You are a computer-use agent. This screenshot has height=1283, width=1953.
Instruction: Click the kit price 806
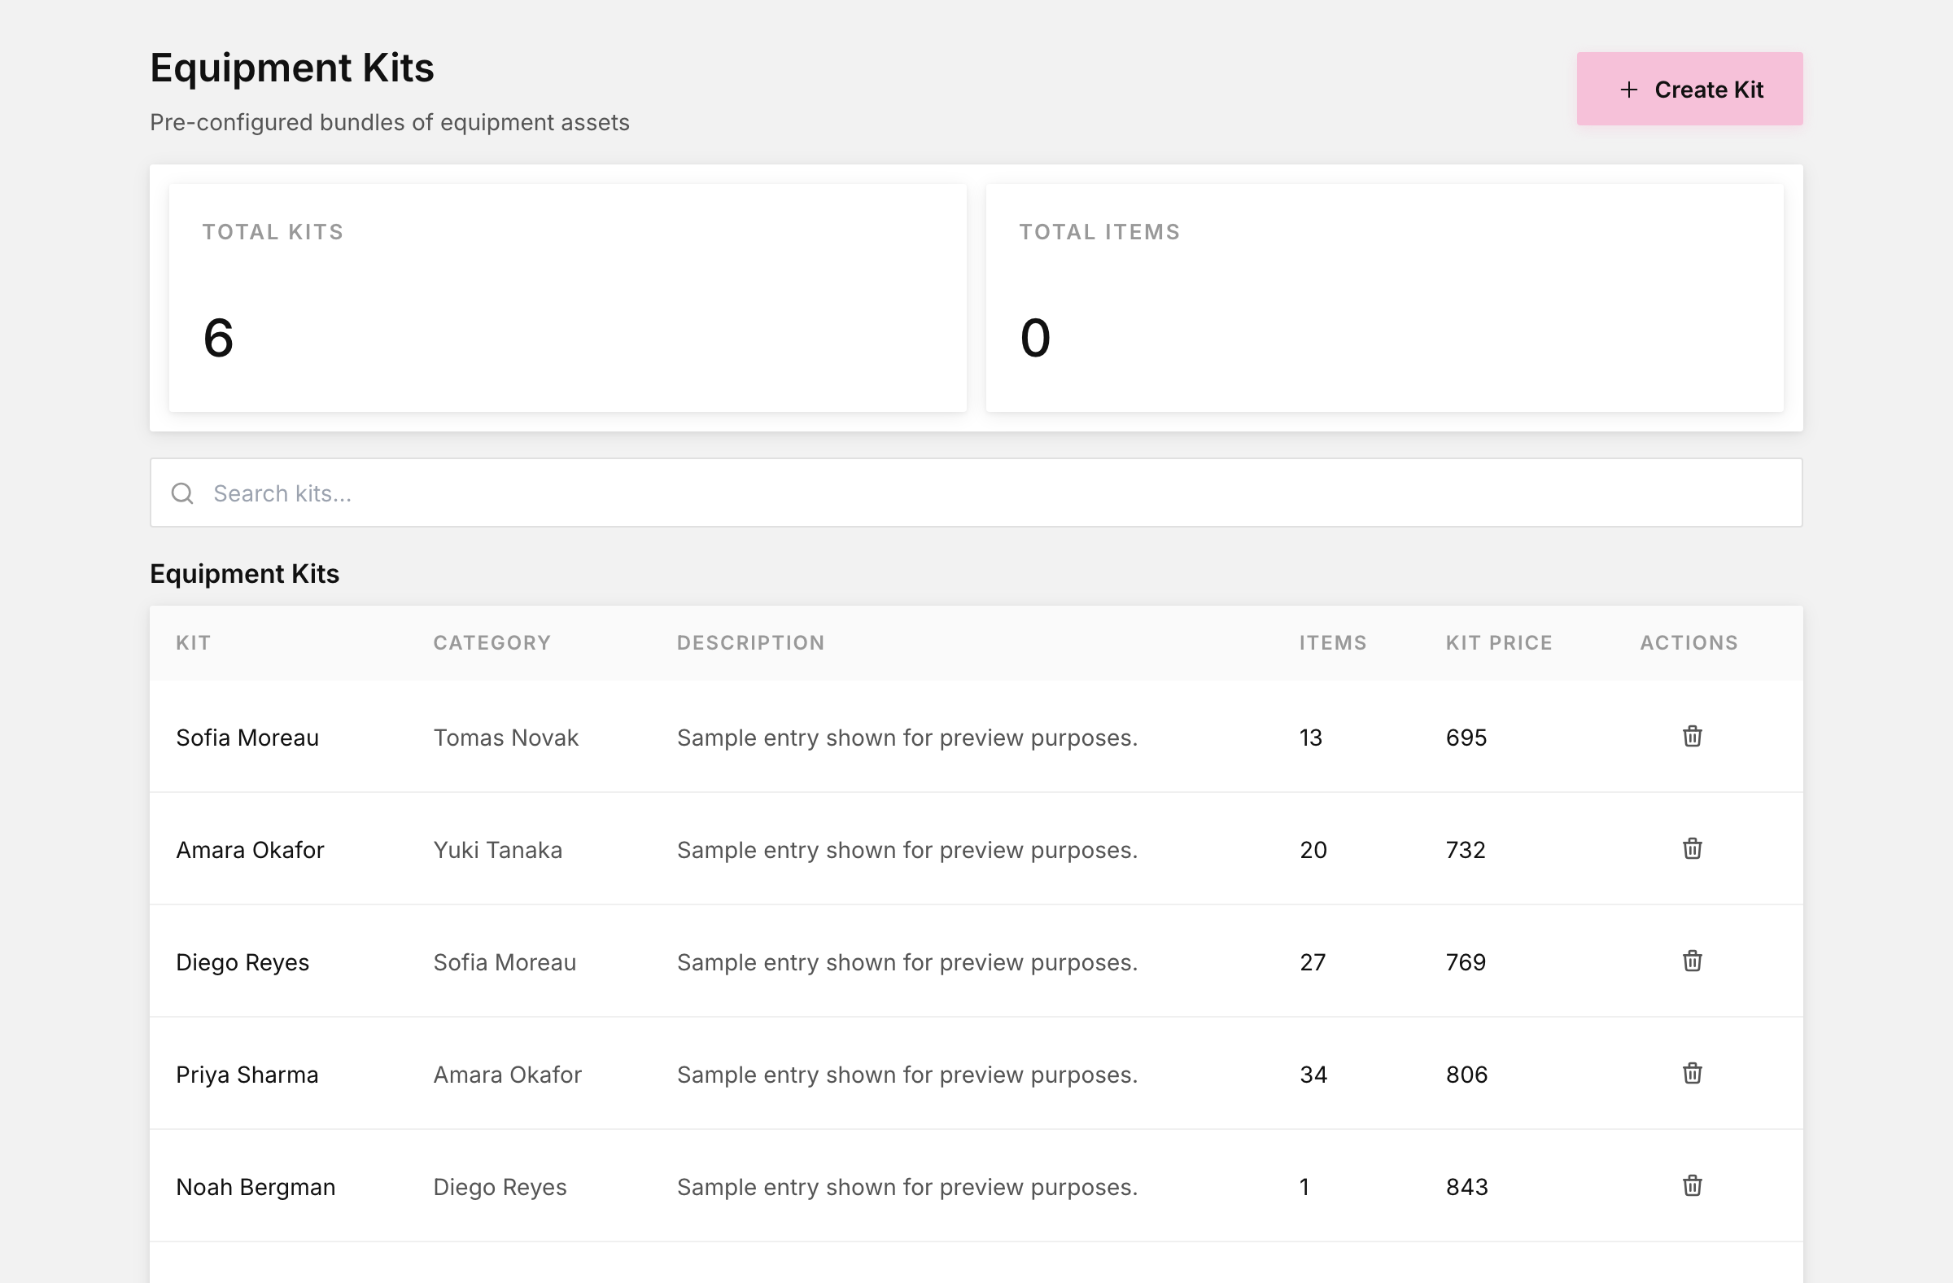tap(1466, 1075)
